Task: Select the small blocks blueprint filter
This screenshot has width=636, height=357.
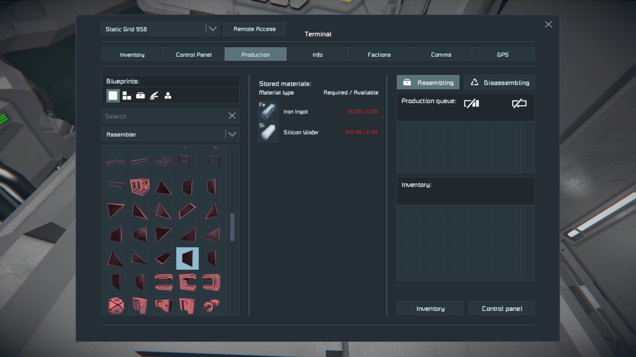Action: click(x=127, y=96)
